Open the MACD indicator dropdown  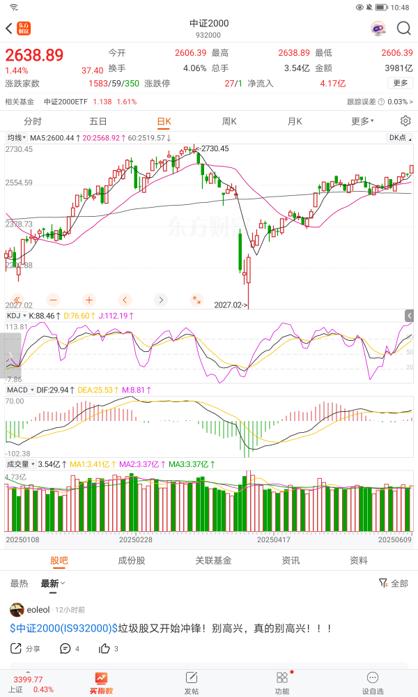(x=19, y=390)
